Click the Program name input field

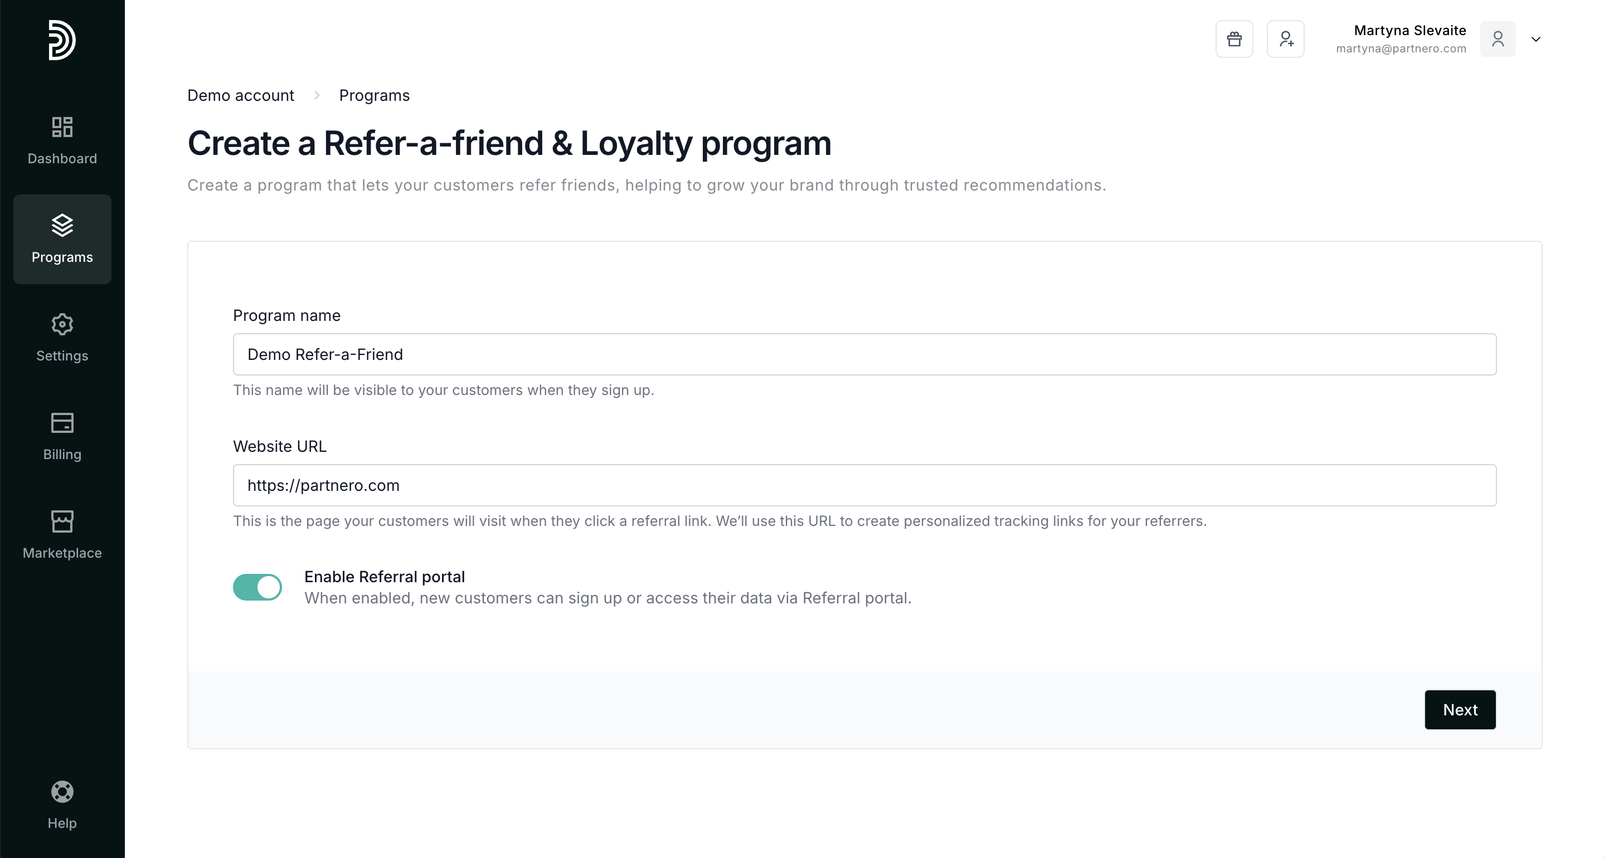tap(864, 354)
